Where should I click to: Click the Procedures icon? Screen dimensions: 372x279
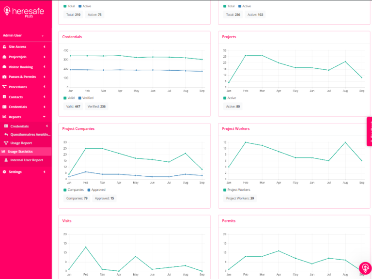point(4,87)
